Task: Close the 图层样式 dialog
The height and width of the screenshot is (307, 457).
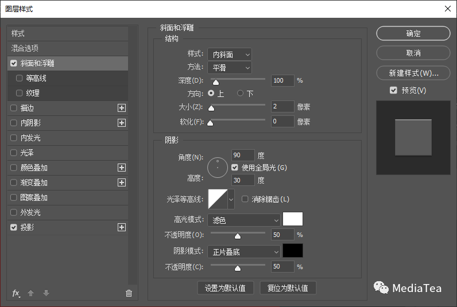Action: [448, 9]
